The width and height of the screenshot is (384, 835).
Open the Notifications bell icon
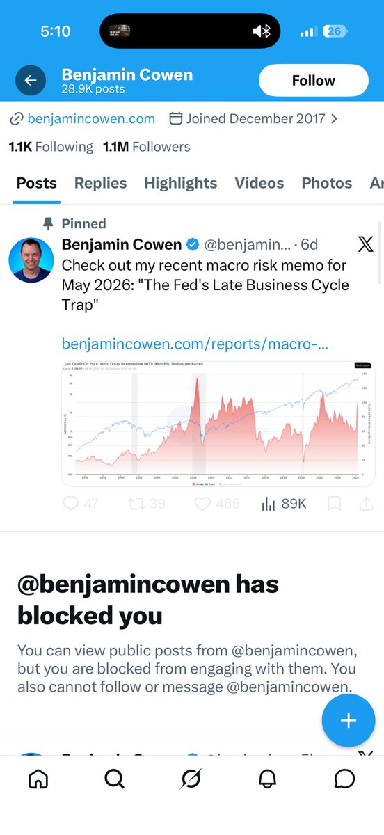(267, 779)
